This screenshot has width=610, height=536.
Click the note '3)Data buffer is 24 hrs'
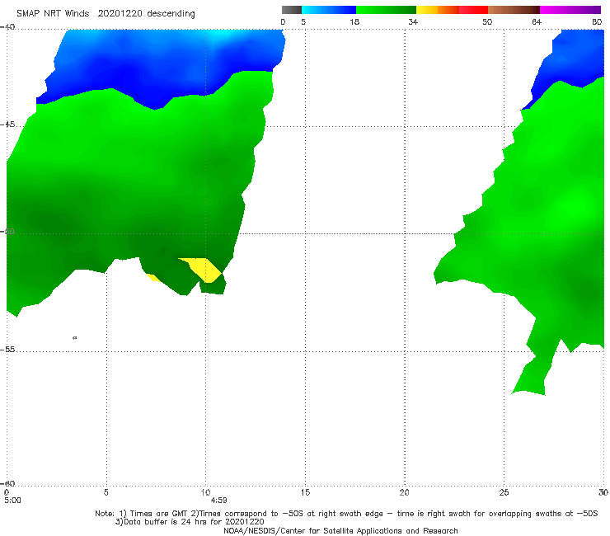coord(190,522)
